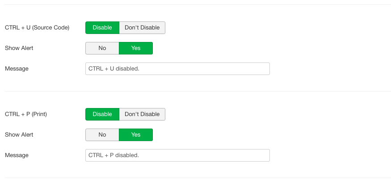
Task: Select Disable for CTRL + U shortcut
Action: click(x=102, y=28)
